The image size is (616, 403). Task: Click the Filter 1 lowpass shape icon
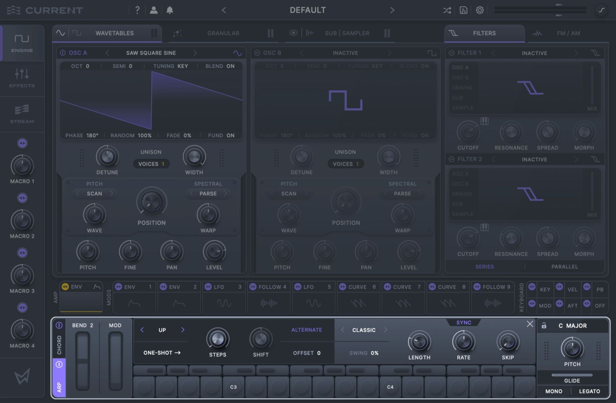[x=595, y=53]
